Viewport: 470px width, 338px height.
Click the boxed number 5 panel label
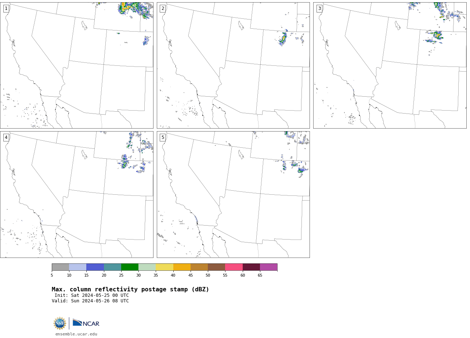pyautogui.click(x=163, y=137)
